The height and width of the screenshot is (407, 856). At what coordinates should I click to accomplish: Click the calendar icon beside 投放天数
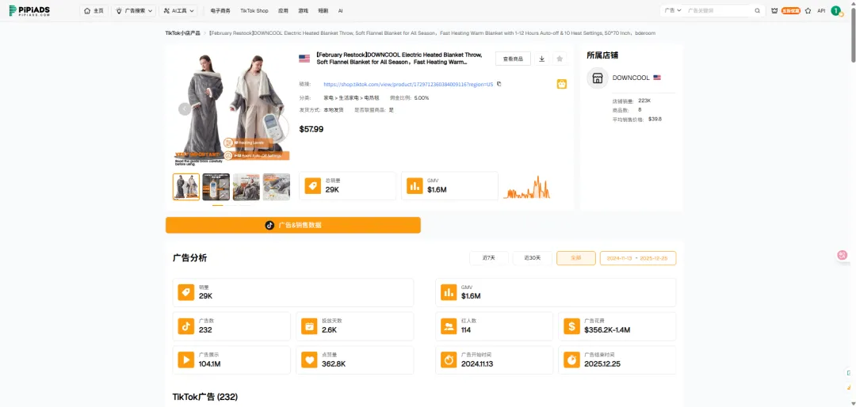coord(310,326)
